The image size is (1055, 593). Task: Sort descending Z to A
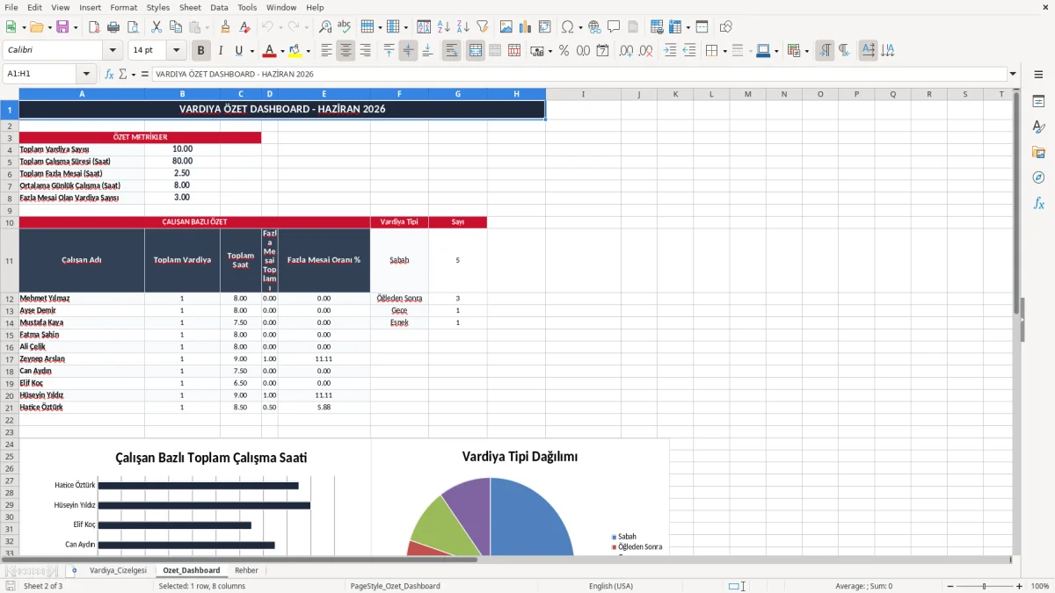[462, 27]
